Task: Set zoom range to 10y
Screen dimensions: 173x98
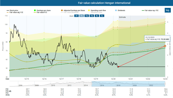Action: click(x=92, y=16)
